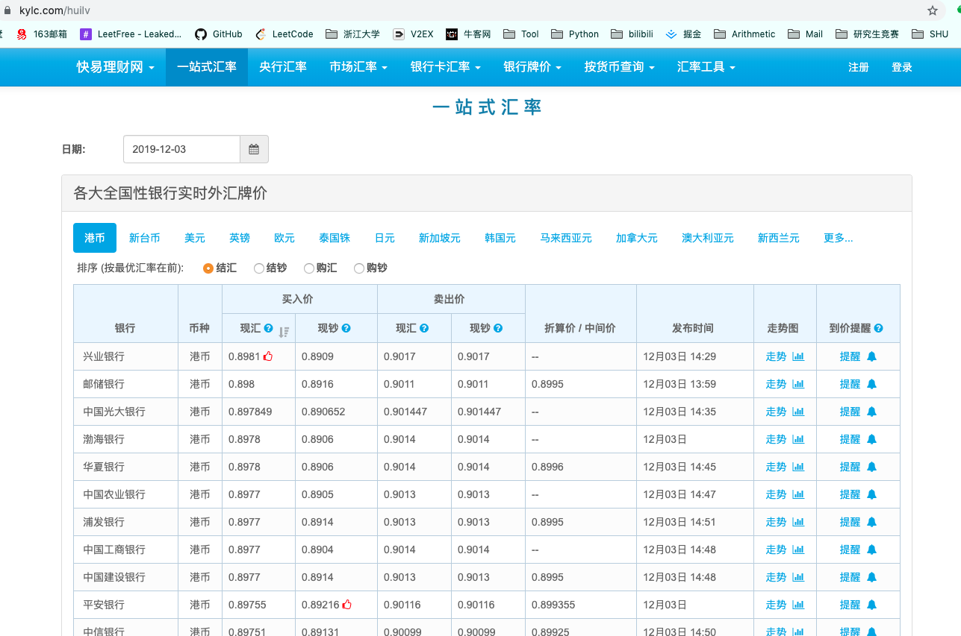Switch to 美元 currency tab
Screen dimensions: 961x636
click(x=195, y=238)
